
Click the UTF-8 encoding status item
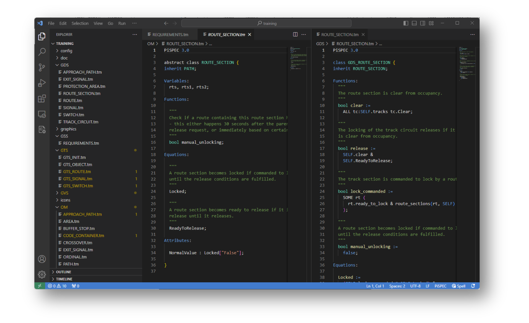415,286
